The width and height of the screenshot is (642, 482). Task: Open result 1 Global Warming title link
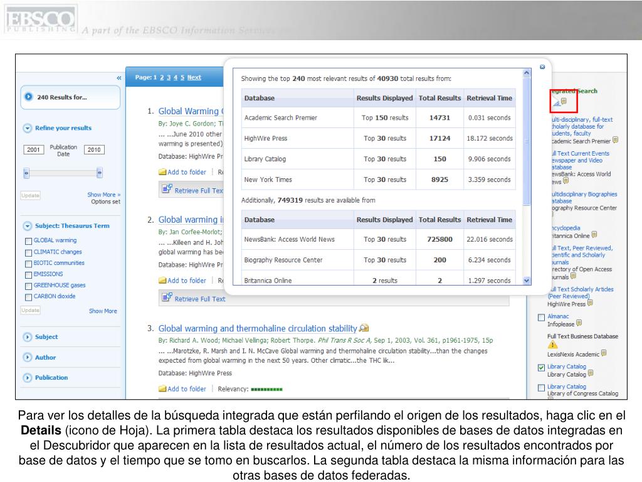click(x=191, y=111)
